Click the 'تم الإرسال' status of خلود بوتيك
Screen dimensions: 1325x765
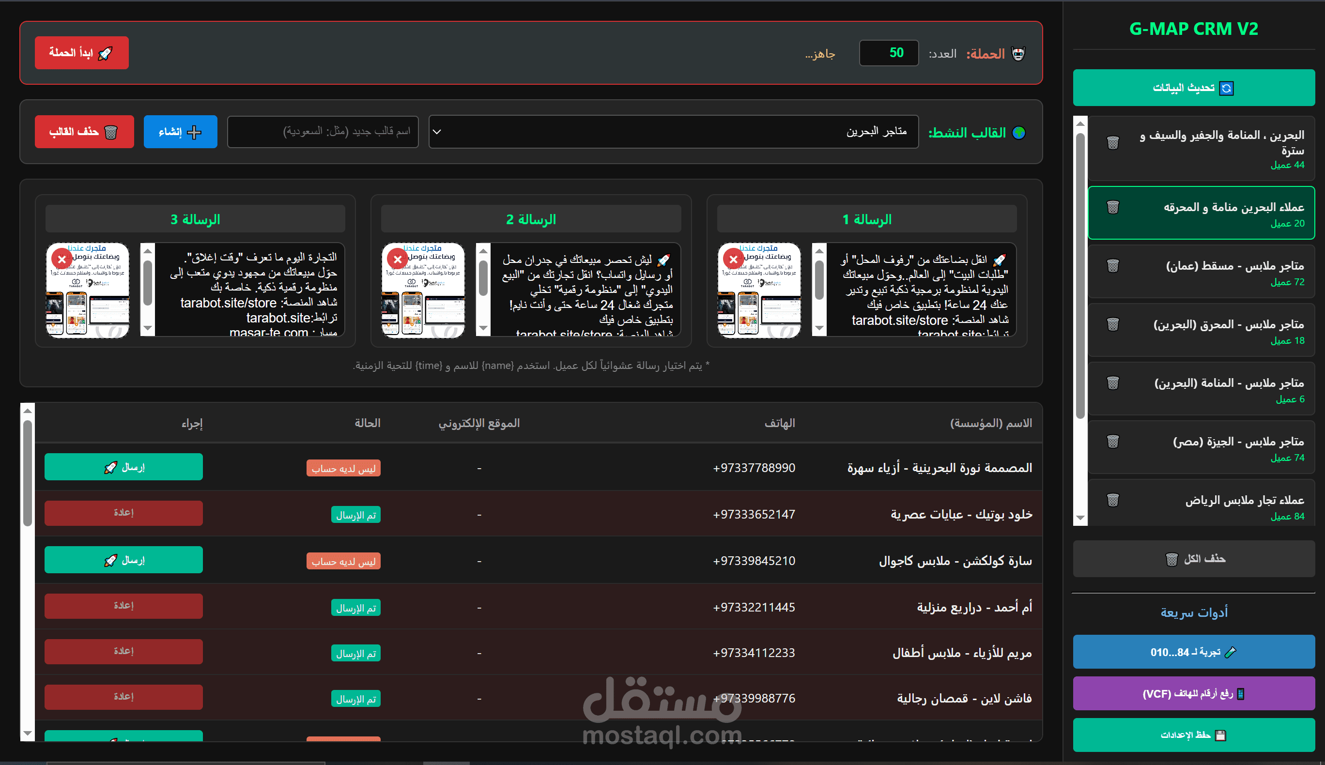(355, 515)
